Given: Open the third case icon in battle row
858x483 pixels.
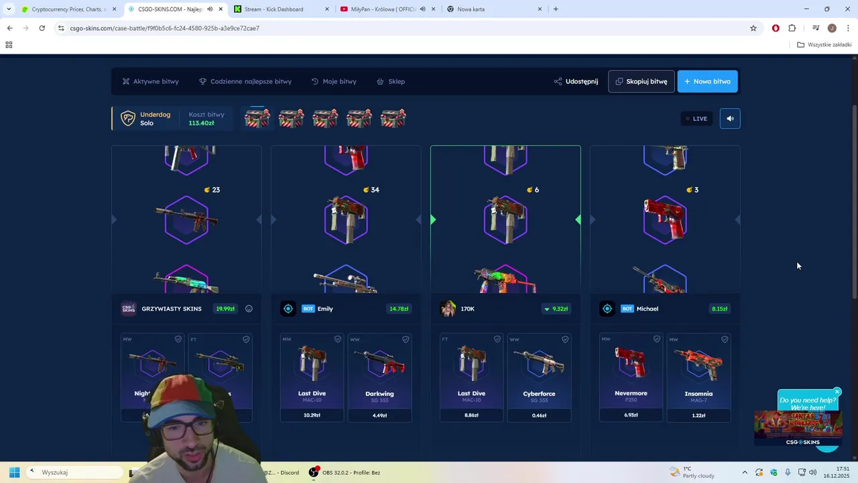Looking at the screenshot, I should pos(325,118).
